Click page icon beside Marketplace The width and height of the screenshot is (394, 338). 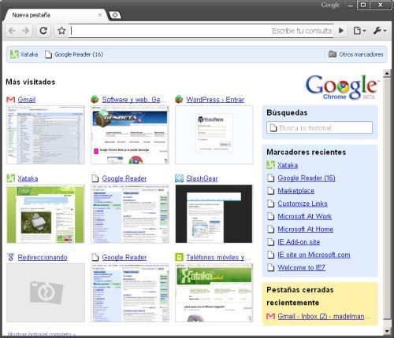[270, 191]
